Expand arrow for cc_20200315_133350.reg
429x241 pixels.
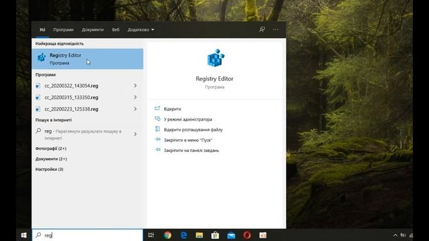click(x=135, y=97)
